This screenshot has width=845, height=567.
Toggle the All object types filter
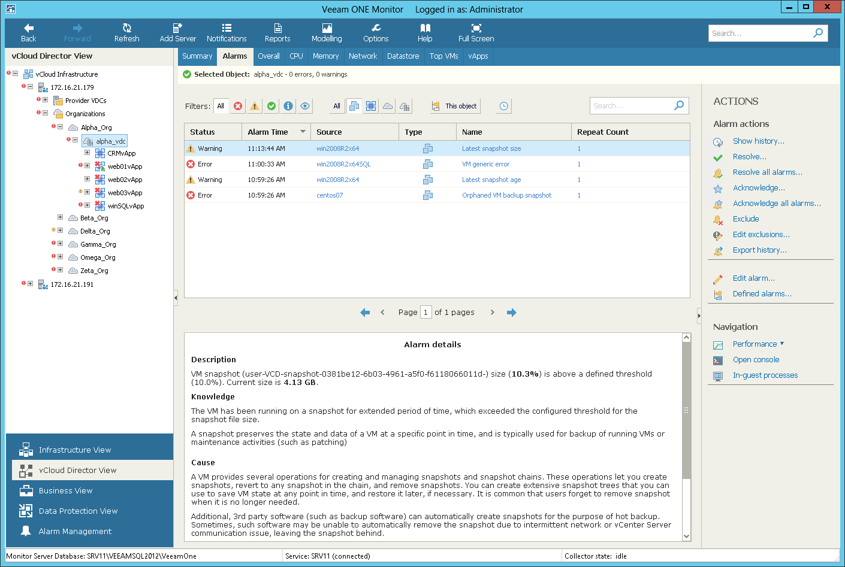337,106
